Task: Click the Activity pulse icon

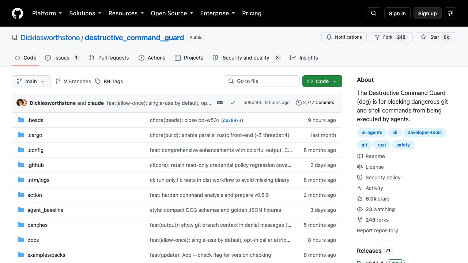Action: [360, 188]
